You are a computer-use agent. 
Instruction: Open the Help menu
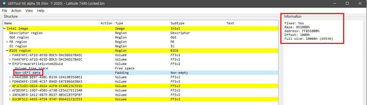tap(41, 11)
